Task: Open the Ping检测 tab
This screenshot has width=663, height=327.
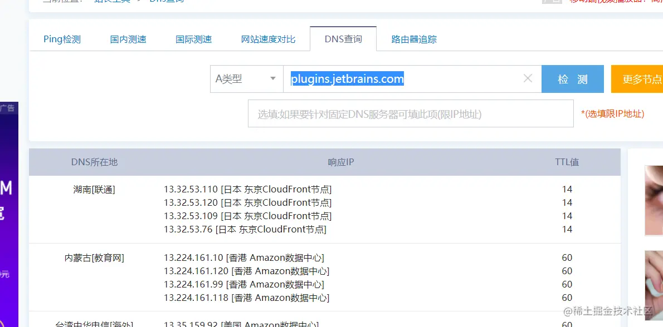Action: [x=62, y=39]
